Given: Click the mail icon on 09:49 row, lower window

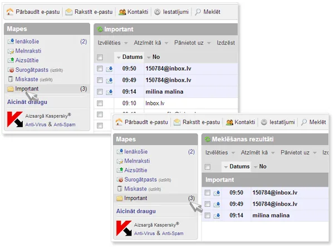Looking at the screenshot, I should [x=217, y=205].
